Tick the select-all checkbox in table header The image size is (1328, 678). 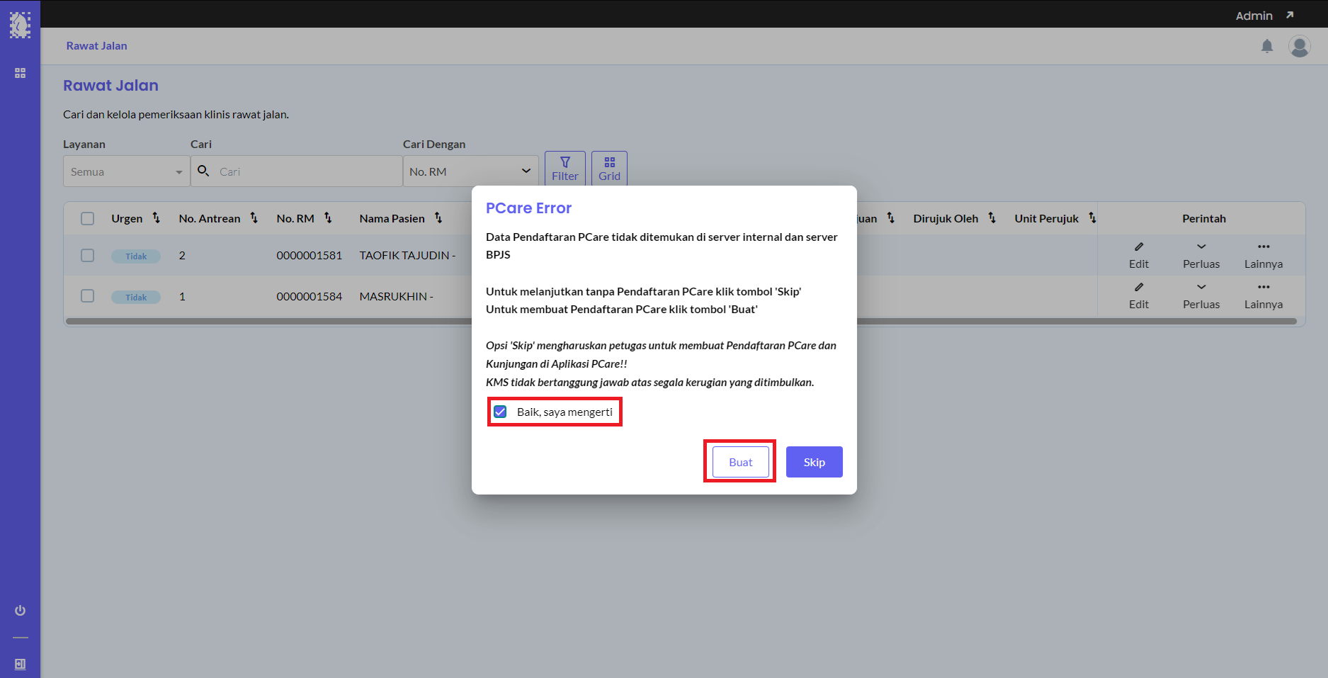point(87,218)
